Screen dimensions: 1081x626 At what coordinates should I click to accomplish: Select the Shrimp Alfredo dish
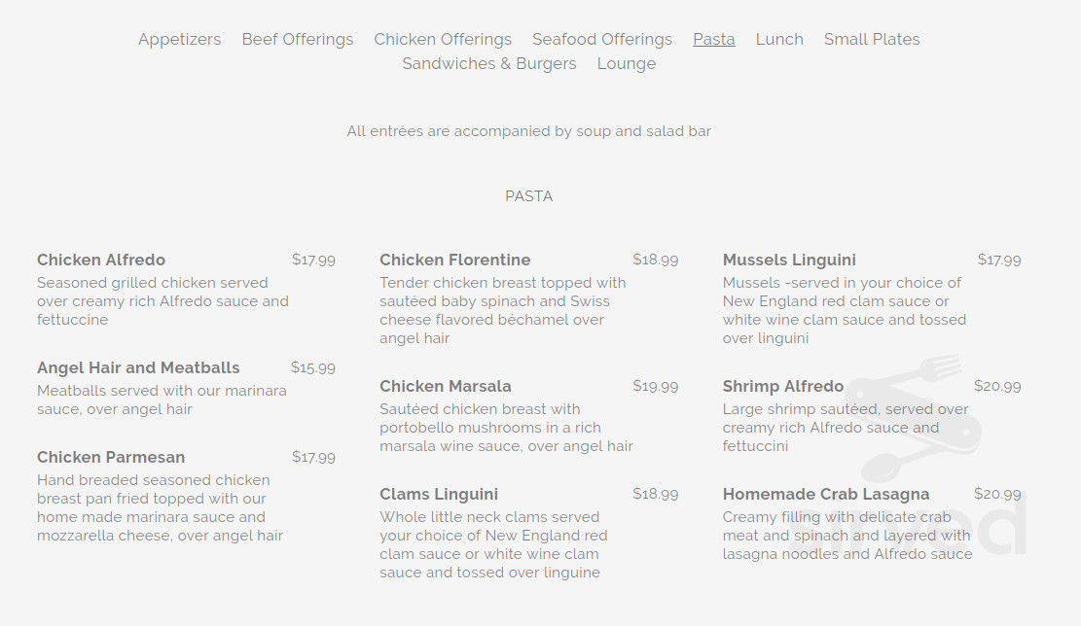pos(782,386)
